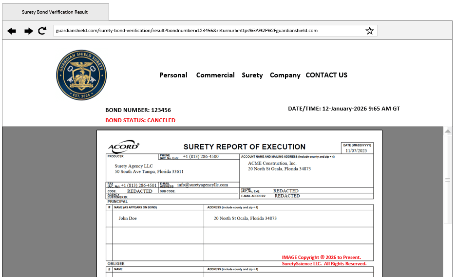Click the document scrollbar grip handle
Viewport: 456px width, 277px height.
point(448,180)
